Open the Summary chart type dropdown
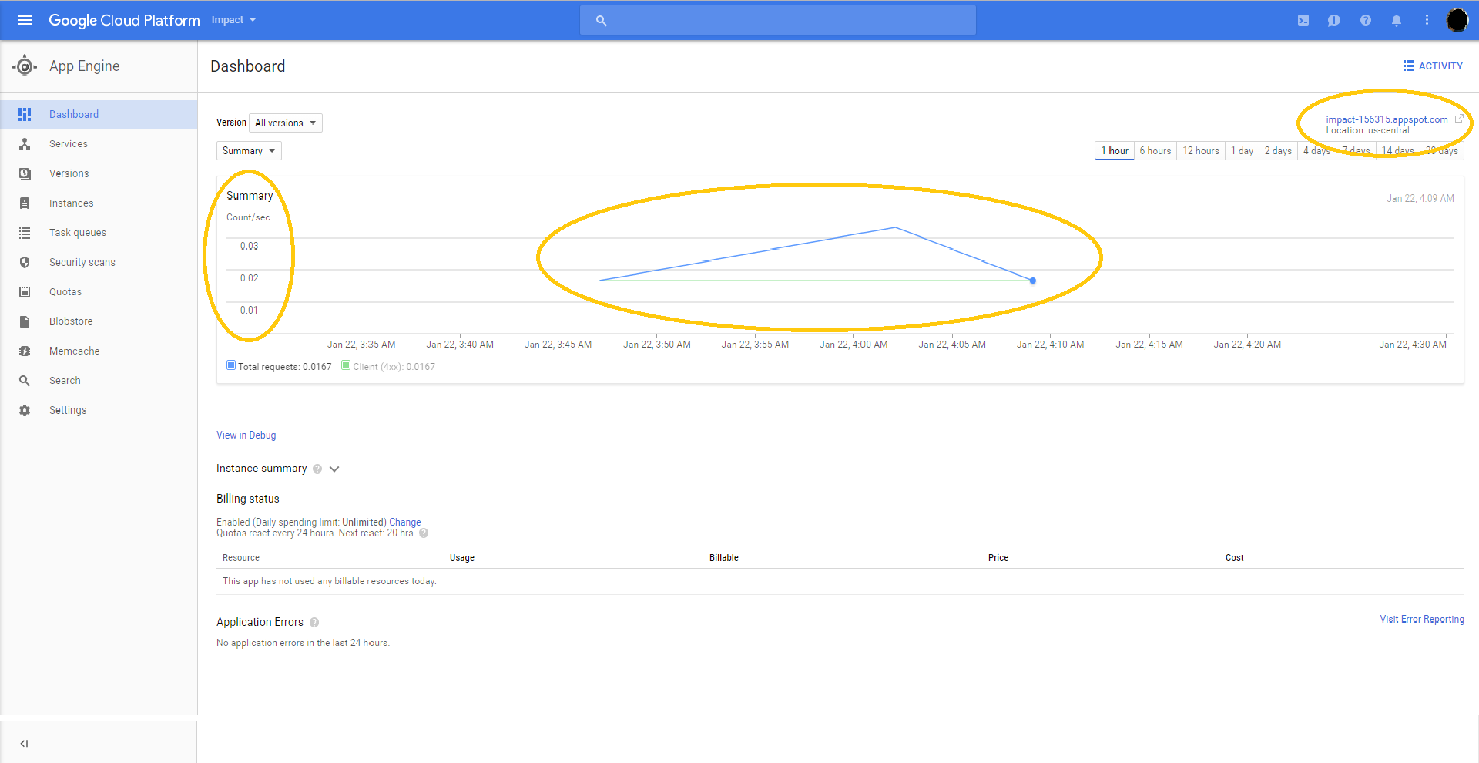 click(x=249, y=151)
